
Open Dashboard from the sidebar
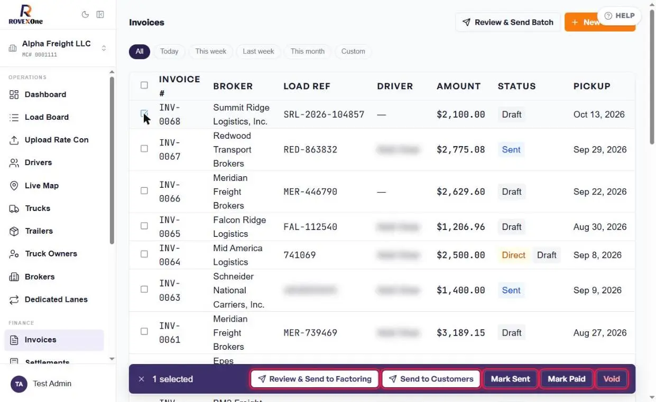point(54,94)
